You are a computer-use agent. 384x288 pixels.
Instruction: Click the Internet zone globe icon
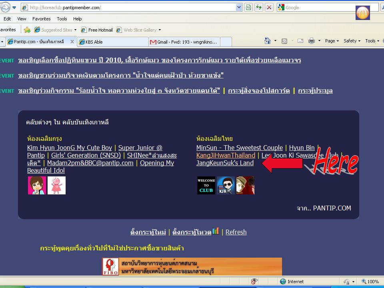[283, 281]
